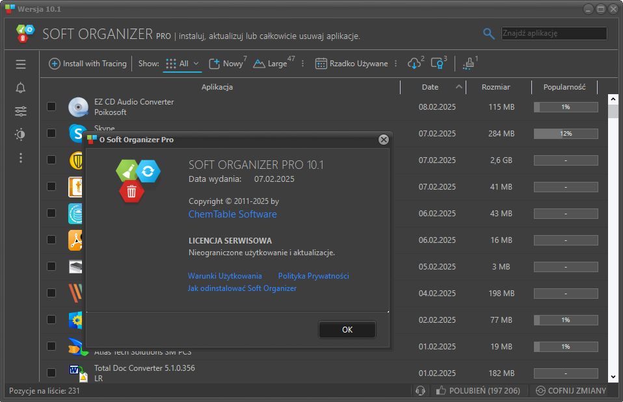Click COFNIJ ZMIANY undo changes button

(x=570, y=391)
